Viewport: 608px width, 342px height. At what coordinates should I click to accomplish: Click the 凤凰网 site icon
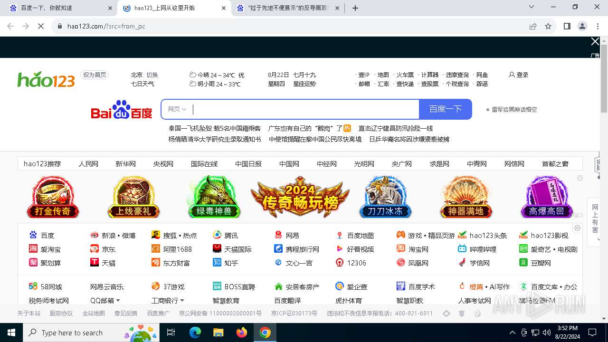coord(400,263)
